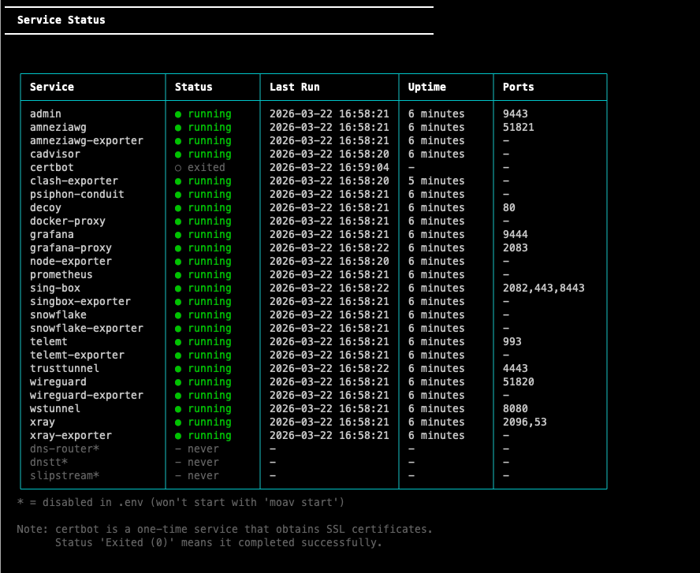Select the disabled 'dnstt*' service name
The height and width of the screenshot is (573, 700).
(49, 462)
